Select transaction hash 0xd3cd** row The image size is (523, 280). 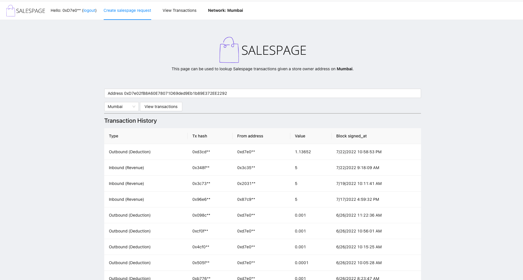262,152
